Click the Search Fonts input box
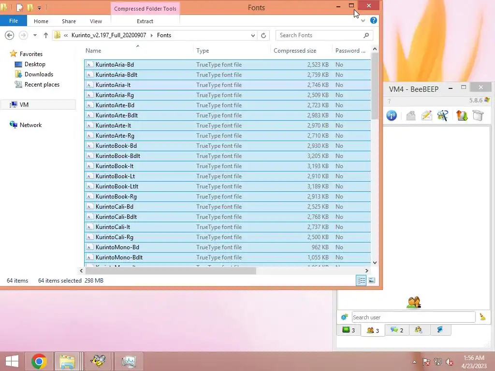Viewport: 495px width, 371px height. [320, 35]
